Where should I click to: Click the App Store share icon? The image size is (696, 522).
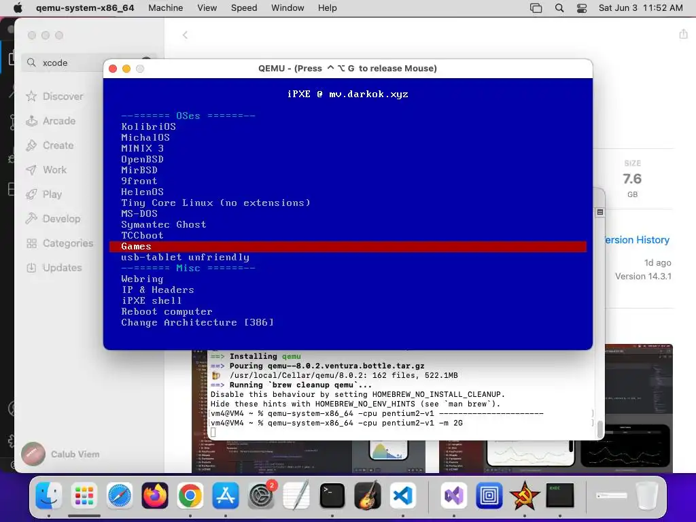[683, 34]
